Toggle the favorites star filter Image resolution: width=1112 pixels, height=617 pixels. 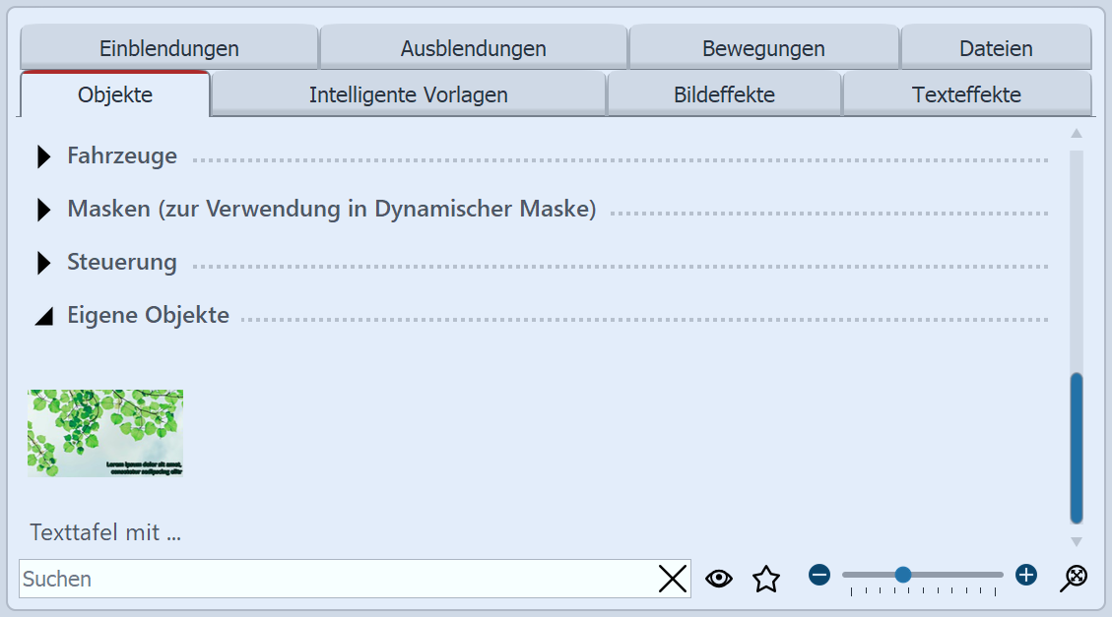point(765,579)
